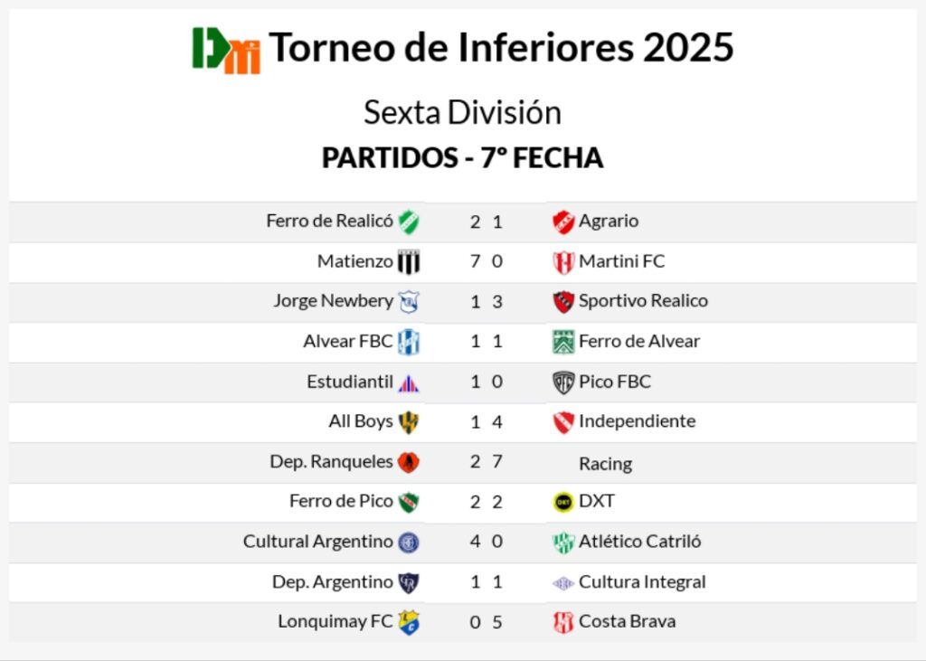Click the Torneo de Inferiores 2025 title
The image size is (926, 661).
click(501, 48)
